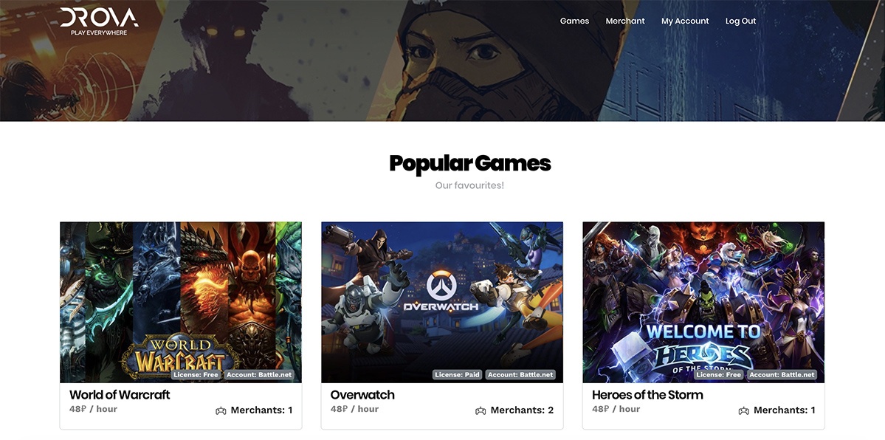
Task: Open Heroes of the Storm thumbnail
Action: click(703, 302)
